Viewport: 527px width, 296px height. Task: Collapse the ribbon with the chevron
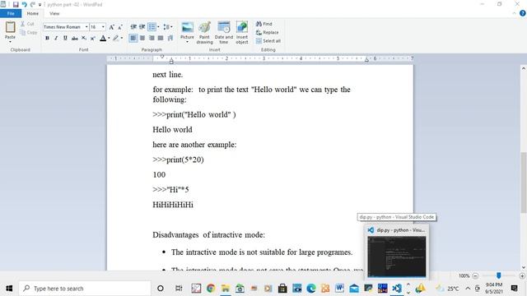point(514,13)
